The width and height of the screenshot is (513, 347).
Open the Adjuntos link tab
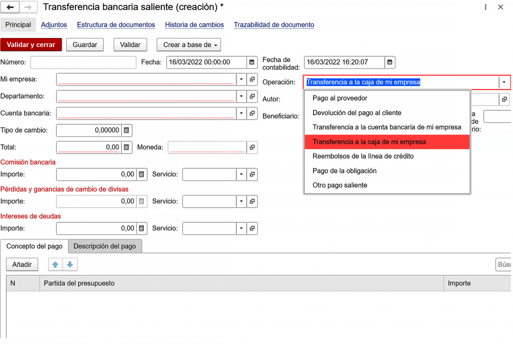tap(54, 25)
